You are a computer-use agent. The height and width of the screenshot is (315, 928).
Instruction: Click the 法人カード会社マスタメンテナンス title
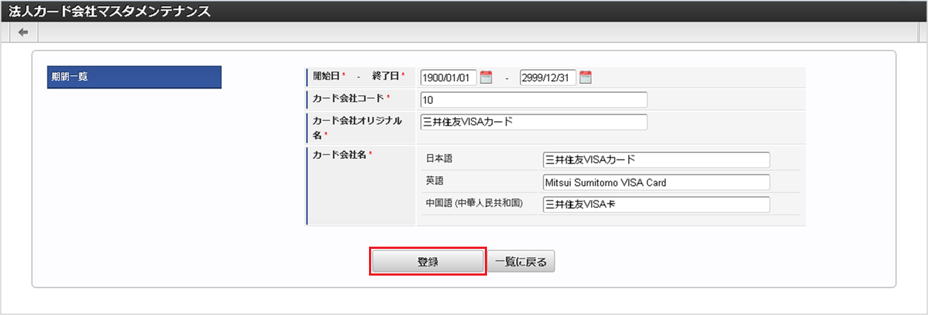(109, 11)
